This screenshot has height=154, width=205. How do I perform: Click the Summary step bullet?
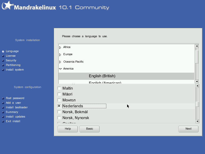3,112
